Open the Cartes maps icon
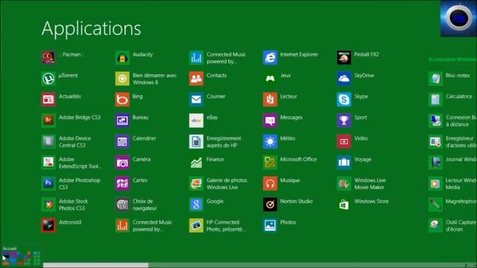This screenshot has height=268, width=477. (x=122, y=183)
